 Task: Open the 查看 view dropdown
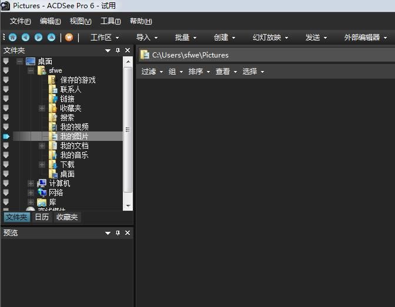click(226, 72)
